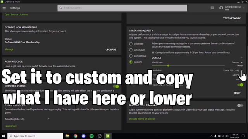The width and height of the screenshot is (248, 139).
Task: Open the feedback message icon
Action: click(x=212, y=8)
